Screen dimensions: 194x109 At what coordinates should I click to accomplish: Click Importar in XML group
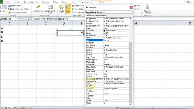(137, 6)
